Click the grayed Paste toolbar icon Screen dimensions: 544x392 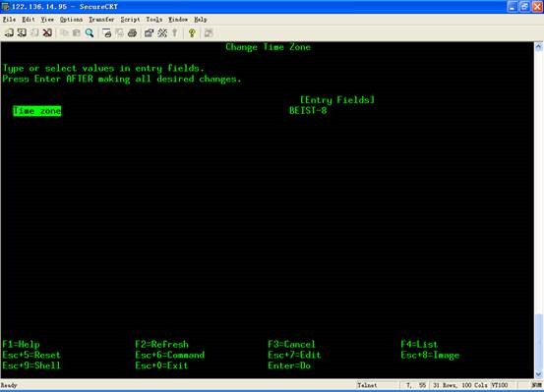tap(77, 33)
